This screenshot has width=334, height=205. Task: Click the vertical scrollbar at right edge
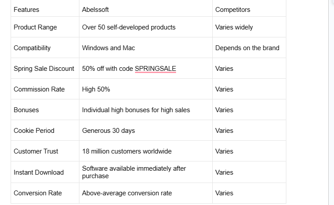pyautogui.click(x=331, y=102)
